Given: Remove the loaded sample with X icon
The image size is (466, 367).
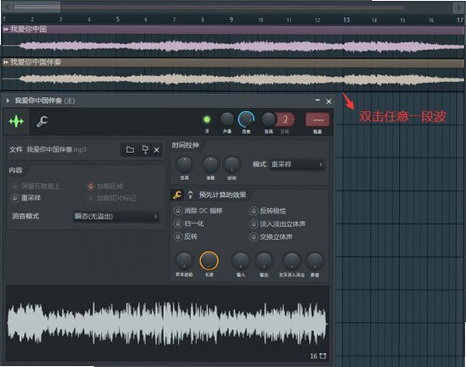Looking at the screenshot, I should [156, 150].
